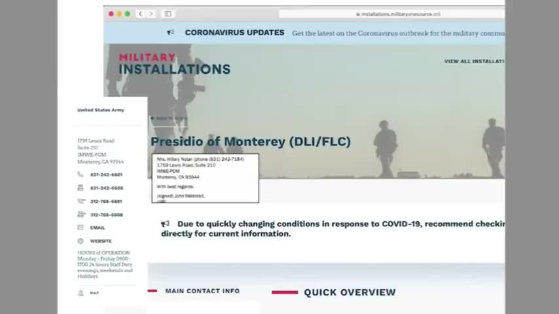
Task: Click the megaphone icon beside Coronavirus Updates
Action: pos(170,33)
